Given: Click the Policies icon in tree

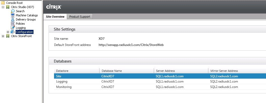Looking at the screenshot, I should tap(13, 24).
